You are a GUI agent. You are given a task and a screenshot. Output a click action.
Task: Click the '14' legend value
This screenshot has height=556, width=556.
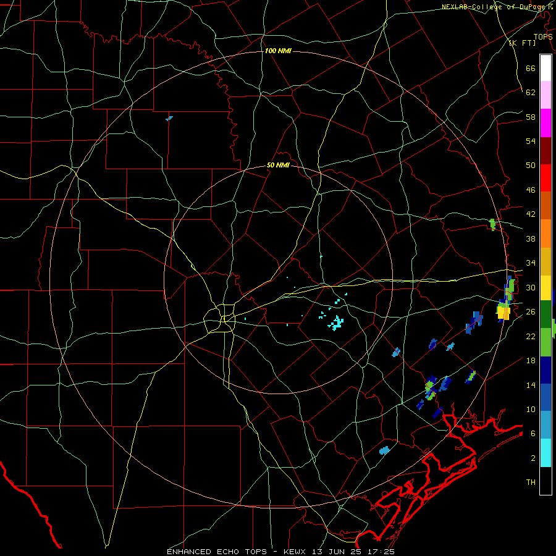click(x=531, y=385)
